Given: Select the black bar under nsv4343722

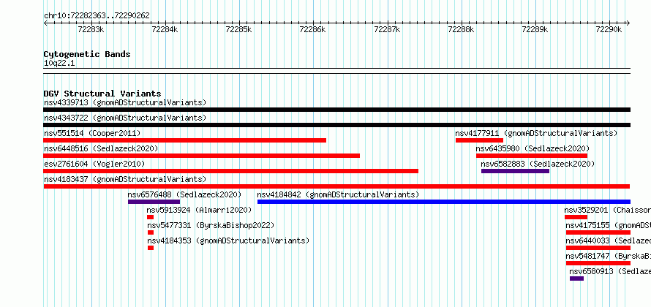Looking at the screenshot, I should [336, 125].
